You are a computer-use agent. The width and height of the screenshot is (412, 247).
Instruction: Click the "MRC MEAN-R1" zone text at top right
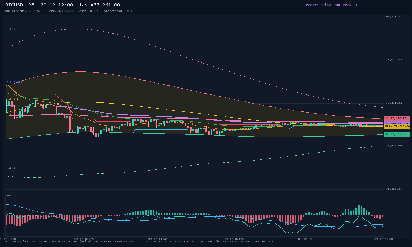coord(346,5)
